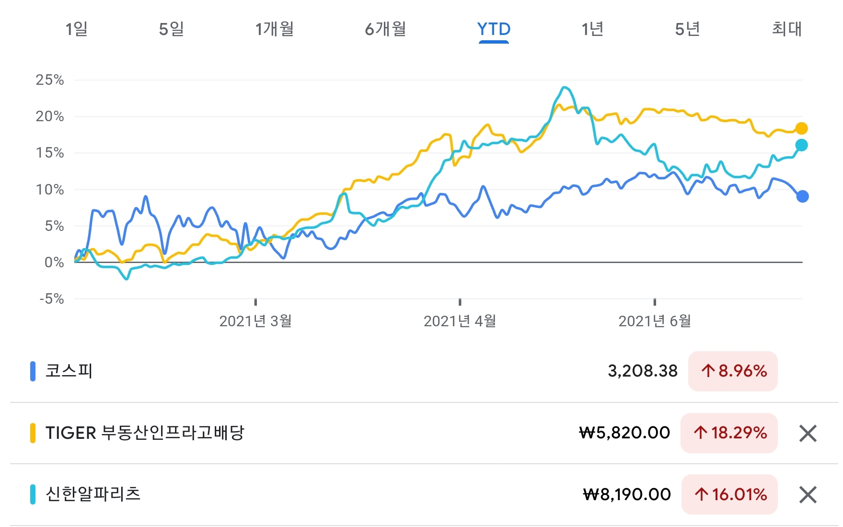This screenshot has width=843, height=527.
Task: Click the yellow TIGER color marker
Action: pos(33,433)
